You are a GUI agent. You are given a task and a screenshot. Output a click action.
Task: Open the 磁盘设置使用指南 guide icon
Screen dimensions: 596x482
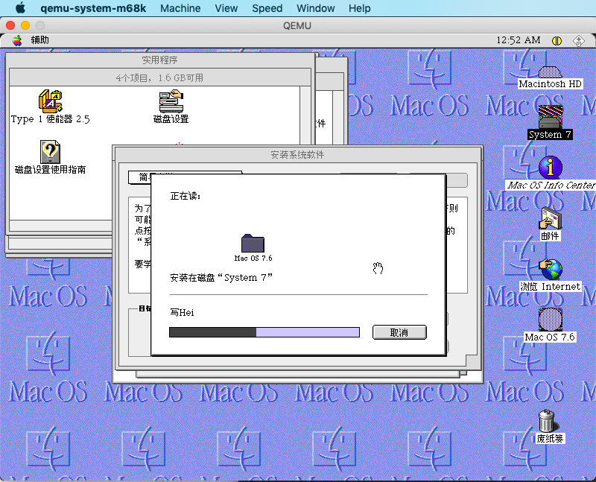pos(50,152)
